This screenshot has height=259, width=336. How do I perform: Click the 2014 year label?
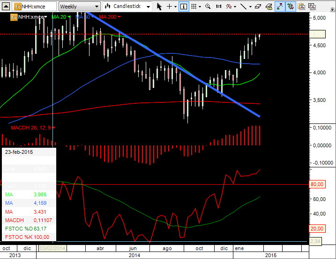[134, 255]
